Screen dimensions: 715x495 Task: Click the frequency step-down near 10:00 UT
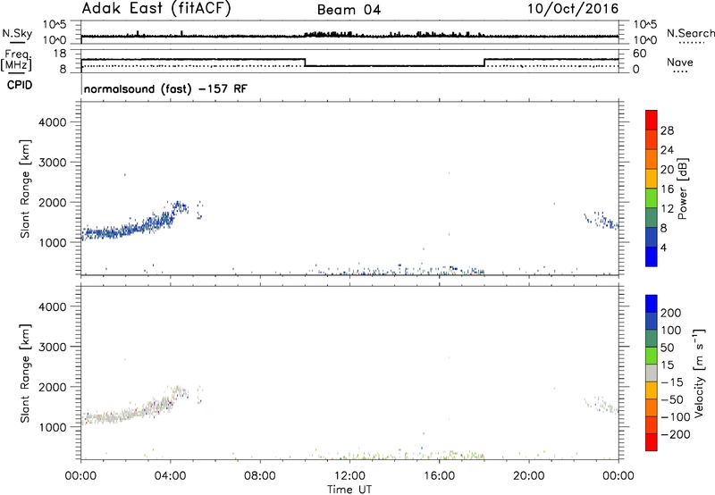pos(305,63)
